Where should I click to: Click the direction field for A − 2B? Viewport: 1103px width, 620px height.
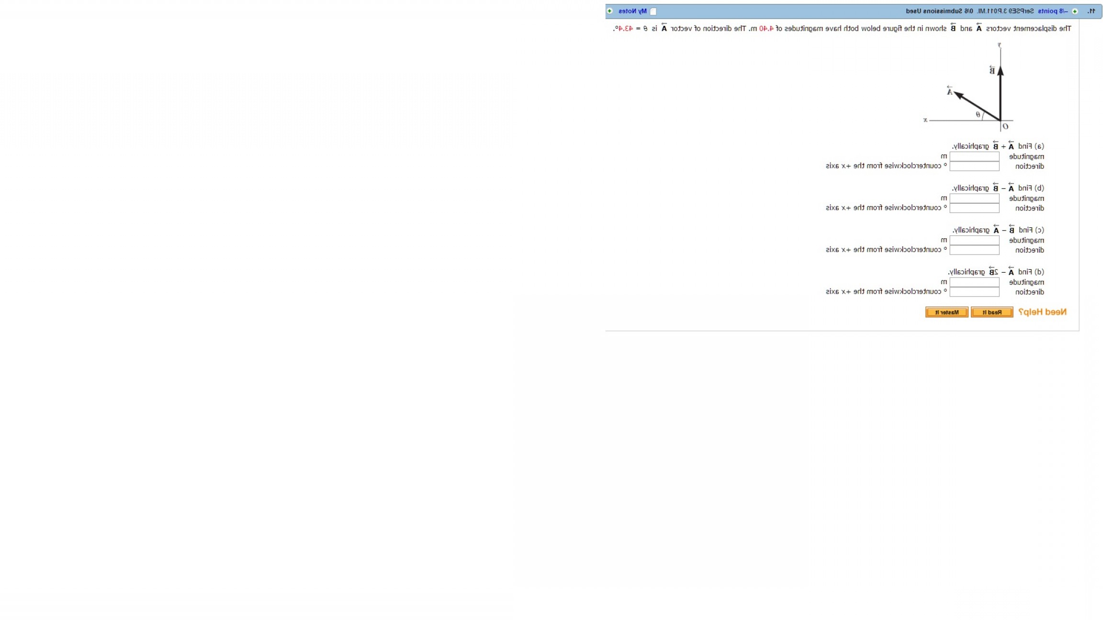pyautogui.click(x=974, y=292)
